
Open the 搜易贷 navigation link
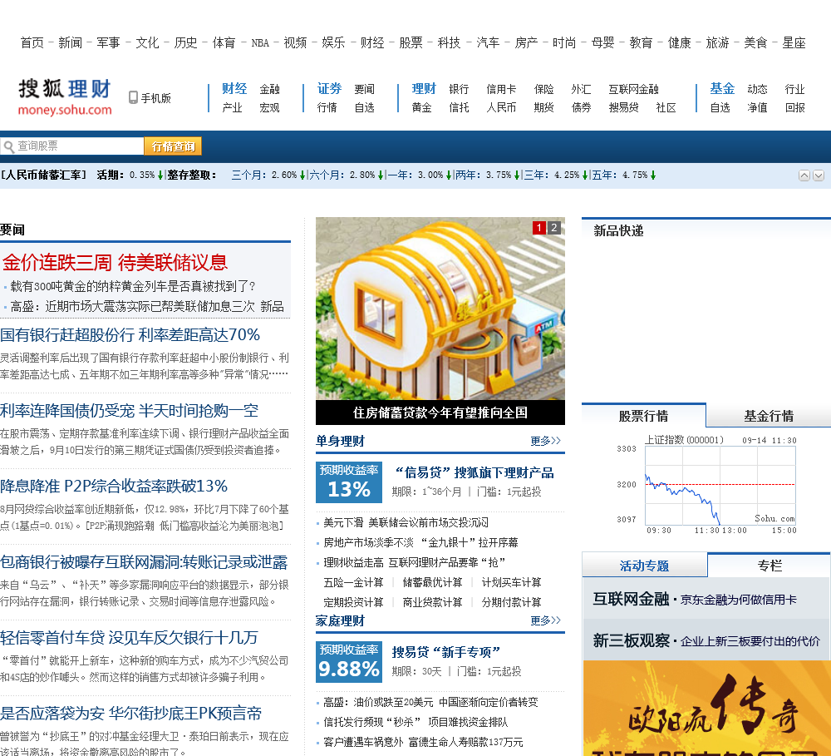pyautogui.click(x=623, y=107)
